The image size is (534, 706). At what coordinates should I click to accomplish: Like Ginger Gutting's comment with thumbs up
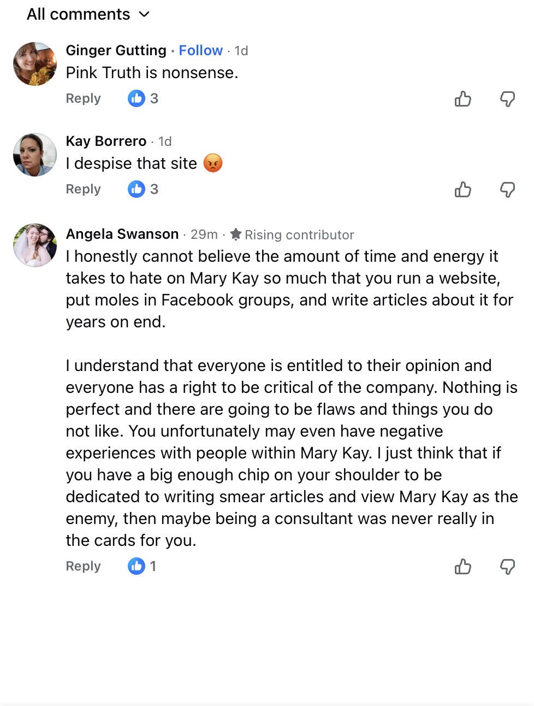(x=462, y=99)
